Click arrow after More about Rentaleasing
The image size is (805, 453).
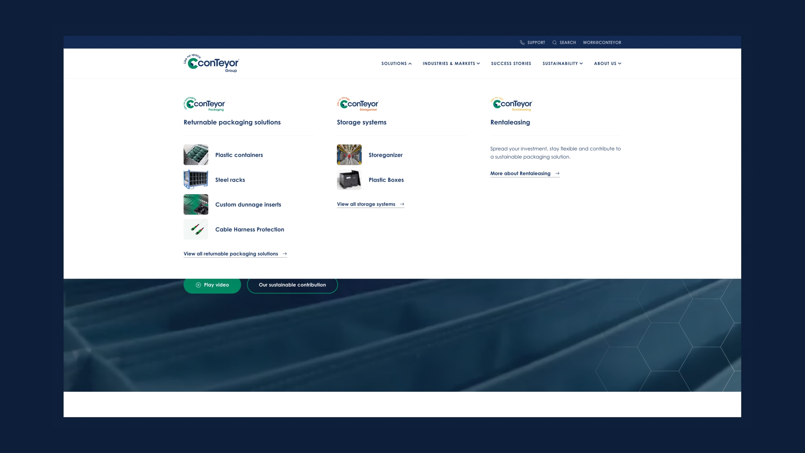[557, 174]
